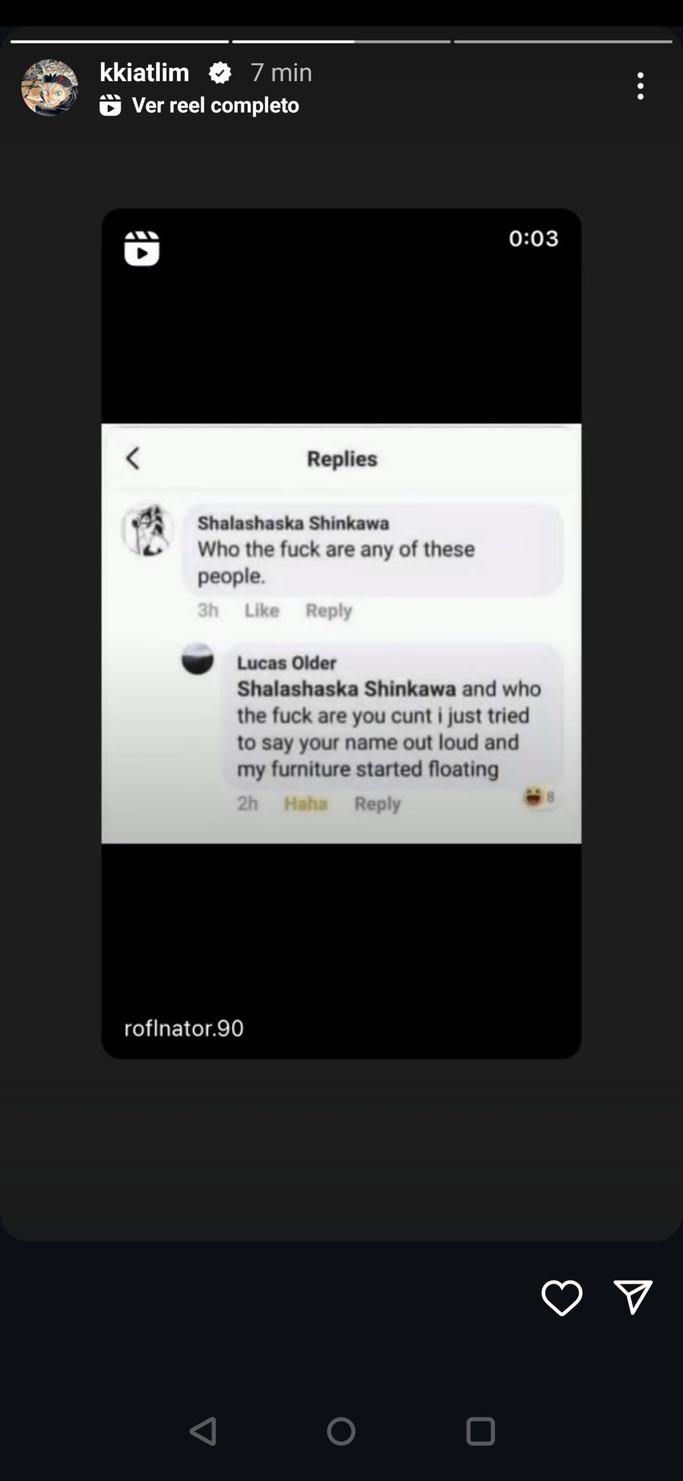
Task: Tap Reply under Lucas Older's comment
Action: 377,803
